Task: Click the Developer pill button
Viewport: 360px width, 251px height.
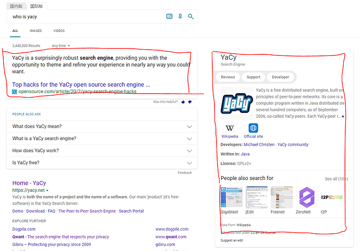Action: click(x=281, y=77)
